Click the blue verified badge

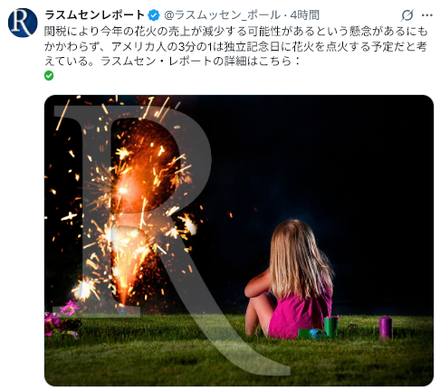click(x=154, y=15)
